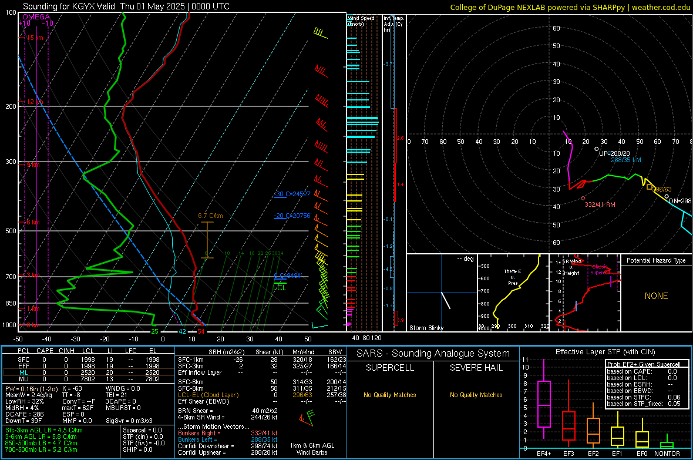Click the NONE hazard type value

pos(656,296)
